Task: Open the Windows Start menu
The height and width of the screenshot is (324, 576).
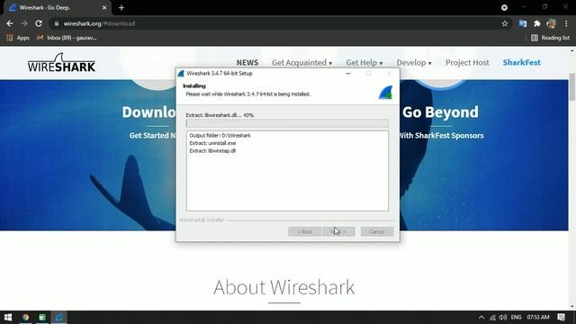Action: (8, 317)
